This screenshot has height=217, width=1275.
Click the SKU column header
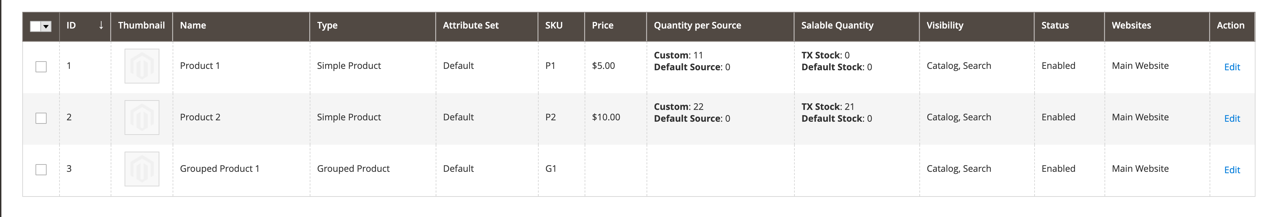click(x=553, y=25)
